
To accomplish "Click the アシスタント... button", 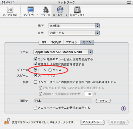I will tap(92, 122).
